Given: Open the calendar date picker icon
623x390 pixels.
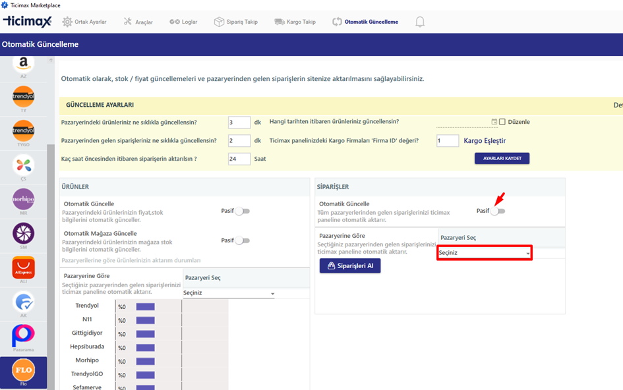Looking at the screenshot, I should click(494, 121).
